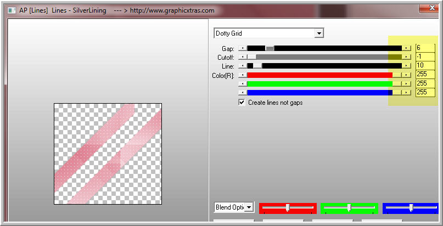Click the Line slider left arrow
The width and height of the screenshot is (443, 226).
tap(243, 66)
